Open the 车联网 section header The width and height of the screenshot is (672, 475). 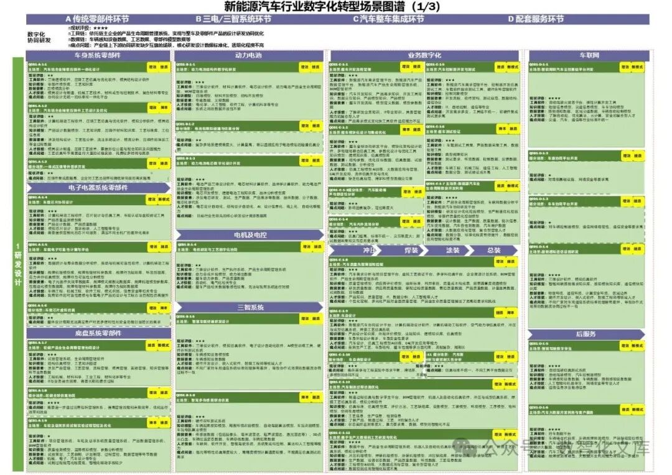click(x=589, y=55)
